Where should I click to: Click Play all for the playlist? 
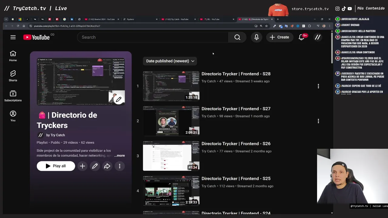(x=56, y=166)
